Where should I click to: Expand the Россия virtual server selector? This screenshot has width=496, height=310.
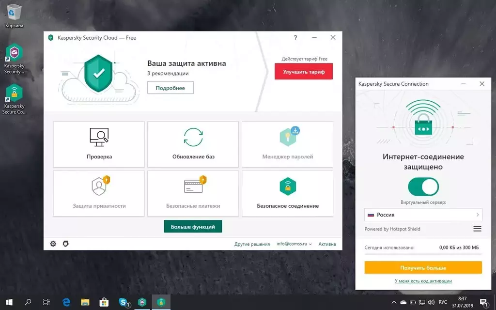coord(423,215)
